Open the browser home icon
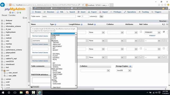The width and height of the screenshot is (170, 95). click(159, 5)
